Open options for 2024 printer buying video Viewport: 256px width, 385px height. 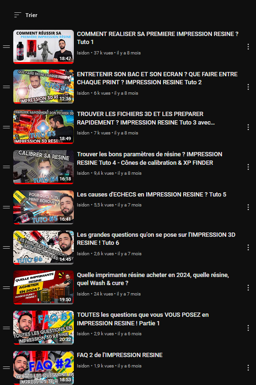click(x=248, y=287)
